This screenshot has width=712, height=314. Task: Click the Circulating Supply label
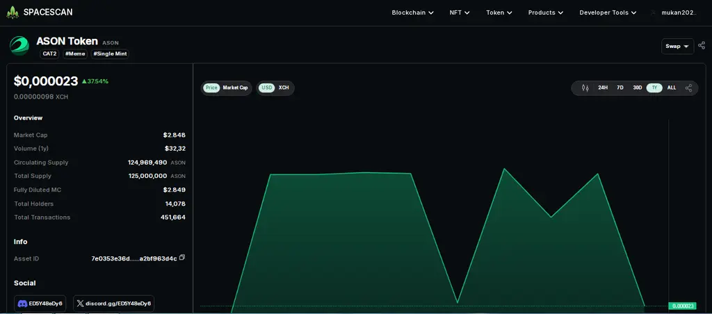click(x=41, y=162)
